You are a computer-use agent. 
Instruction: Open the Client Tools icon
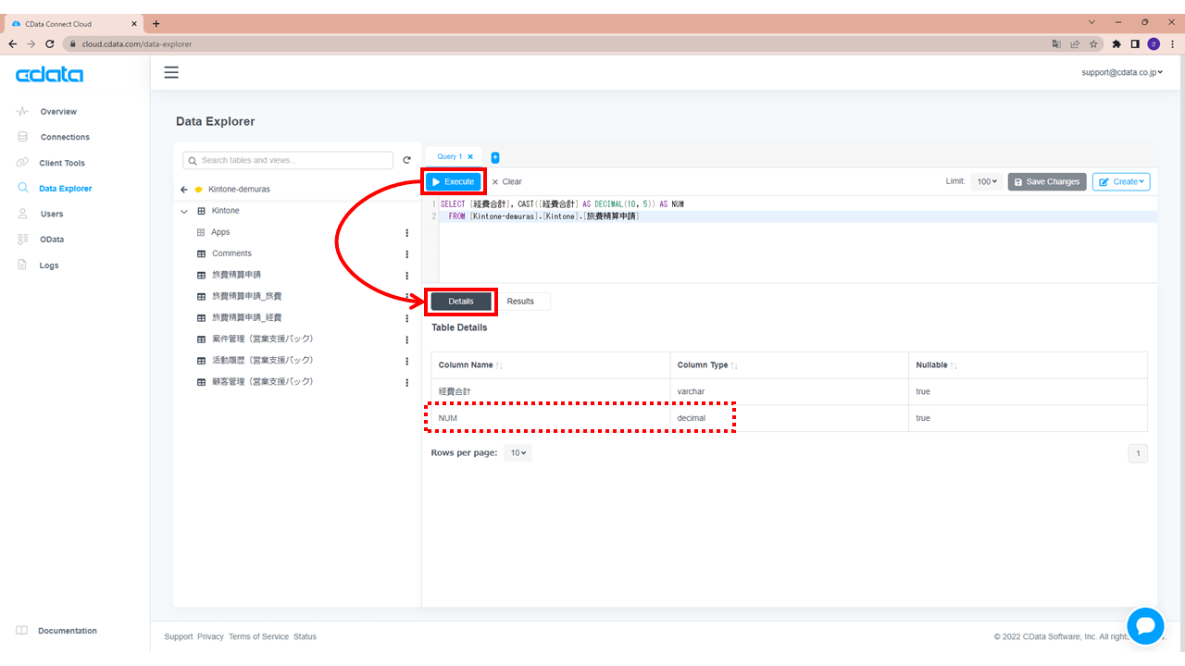(22, 163)
